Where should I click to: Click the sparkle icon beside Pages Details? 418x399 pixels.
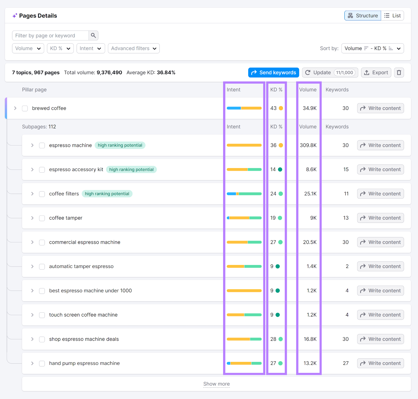pos(15,15)
